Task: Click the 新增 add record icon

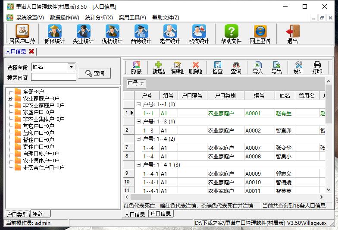Action: click(159, 67)
